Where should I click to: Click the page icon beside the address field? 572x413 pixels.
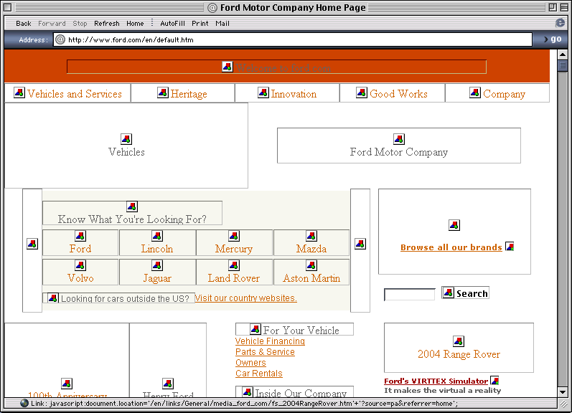point(60,39)
